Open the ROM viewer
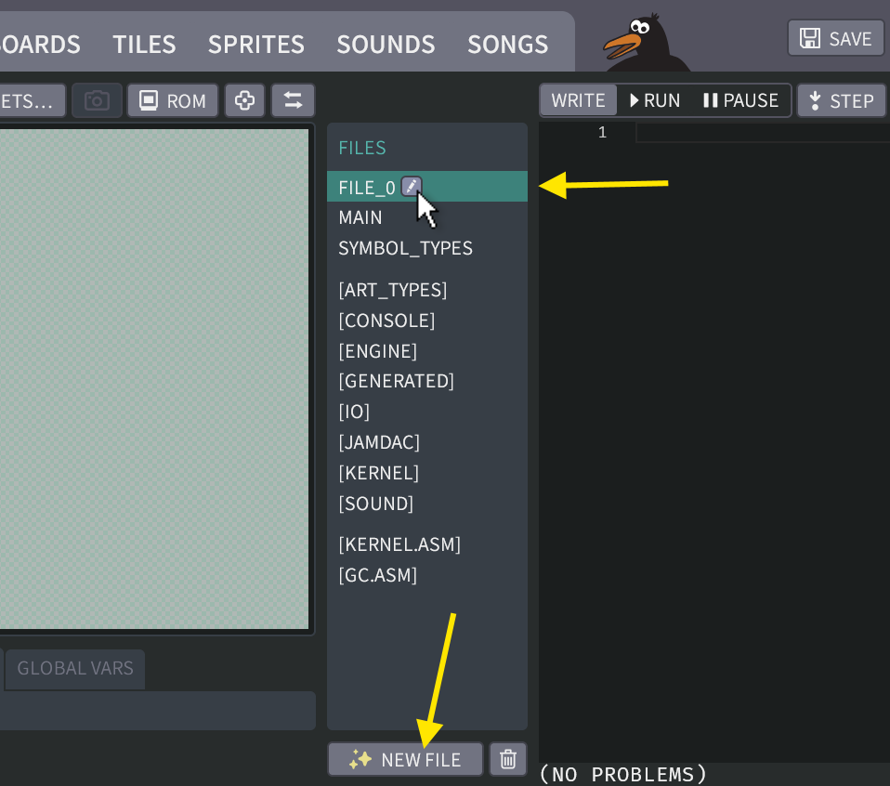The image size is (890, 786). pos(172,99)
